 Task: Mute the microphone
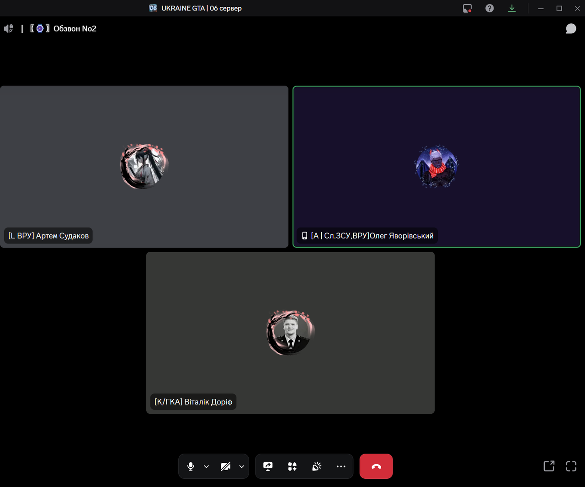click(x=191, y=466)
